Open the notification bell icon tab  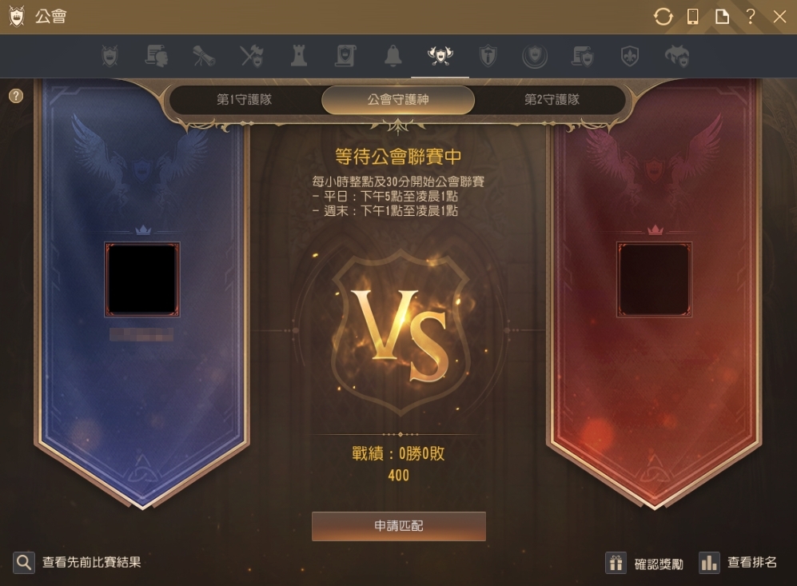coord(393,56)
